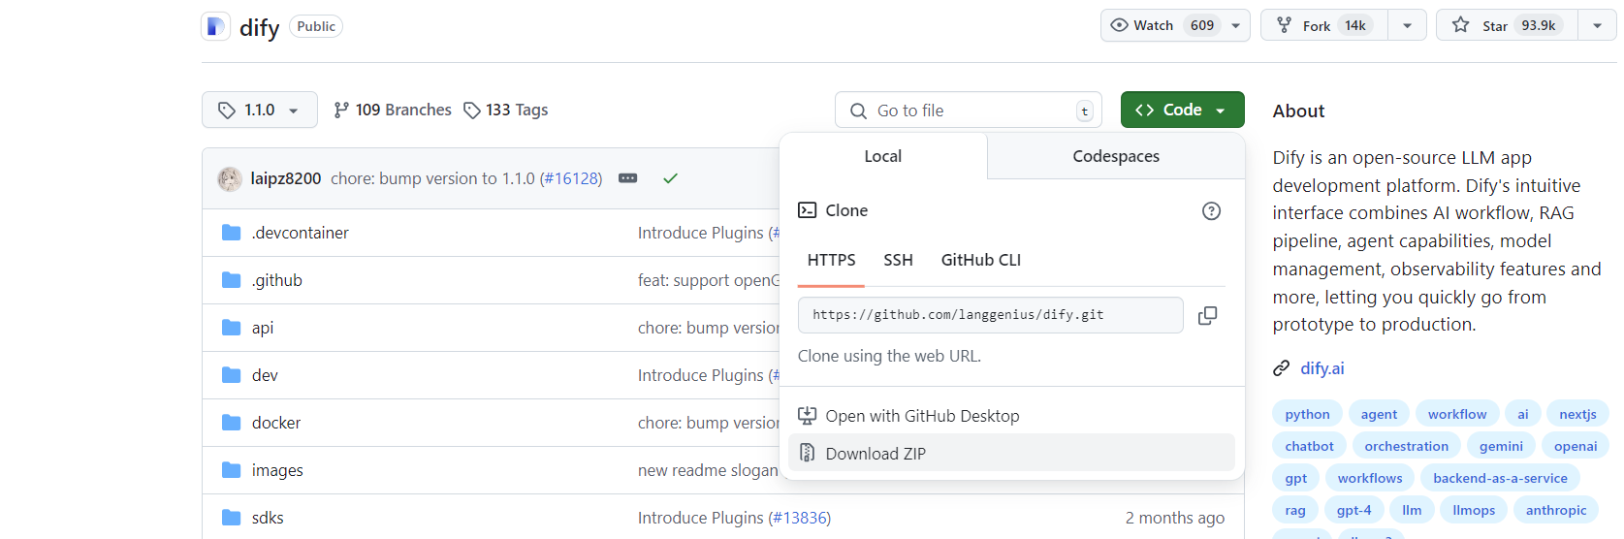The height and width of the screenshot is (539, 1624).
Task: Open the .github folder
Action: tap(276, 280)
